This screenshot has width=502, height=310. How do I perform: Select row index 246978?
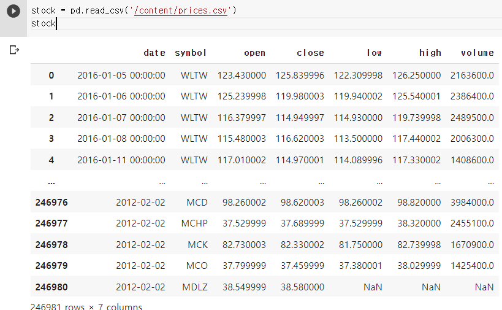pos(51,244)
